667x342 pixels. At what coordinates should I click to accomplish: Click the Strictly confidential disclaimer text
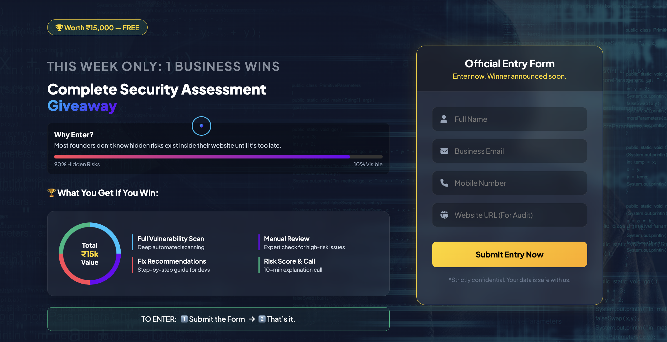coord(509,280)
